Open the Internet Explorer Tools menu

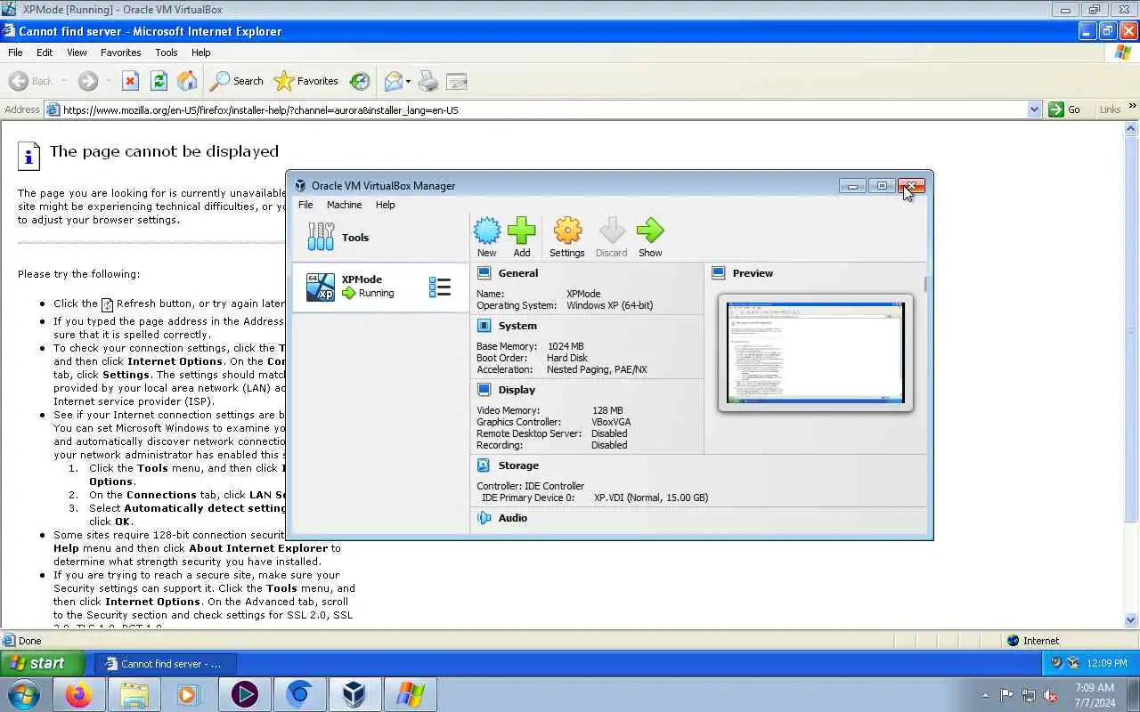tap(166, 53)
